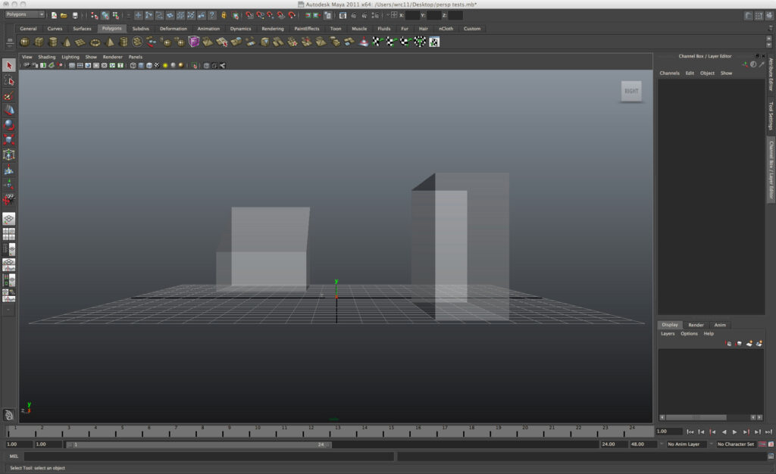Create a polygon cube from the shelf
The image size is (776, 474).
click(39, 42)
